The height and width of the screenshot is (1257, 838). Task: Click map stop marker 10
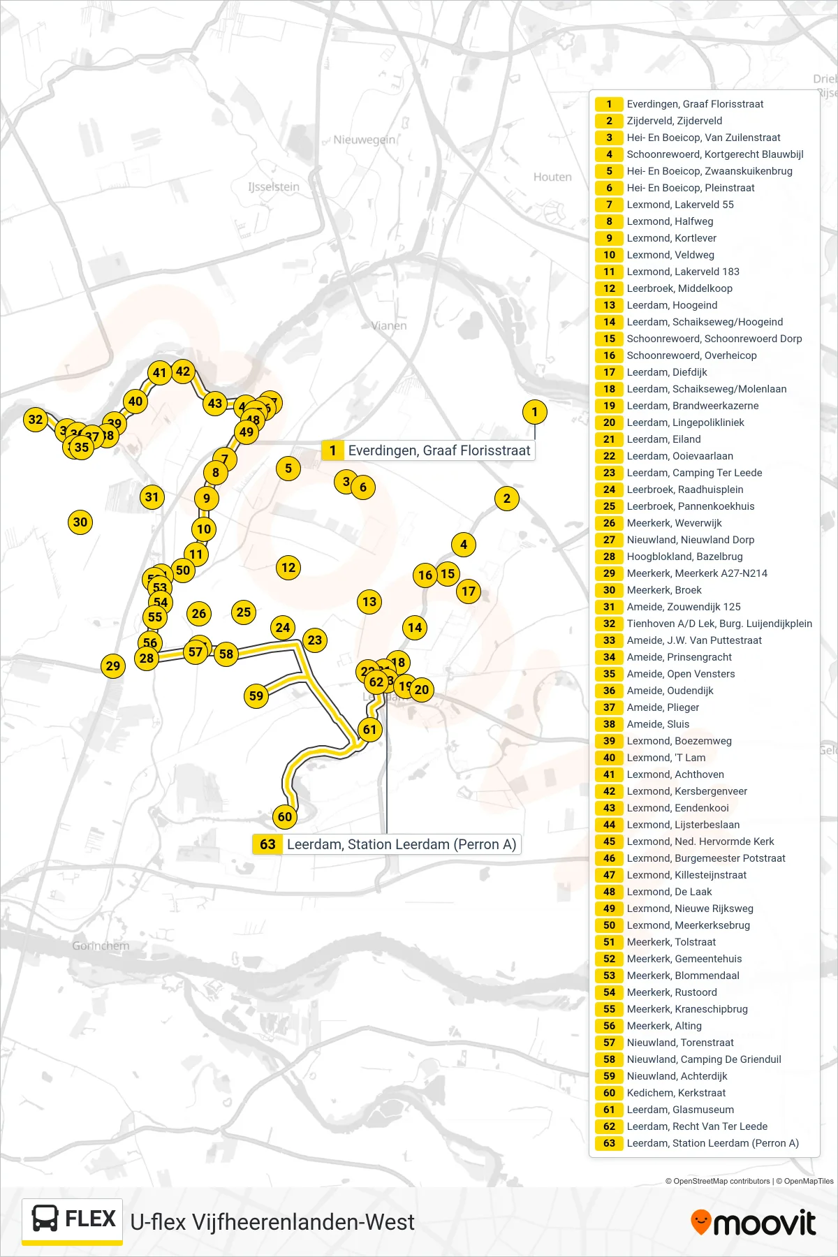point(204,529)
